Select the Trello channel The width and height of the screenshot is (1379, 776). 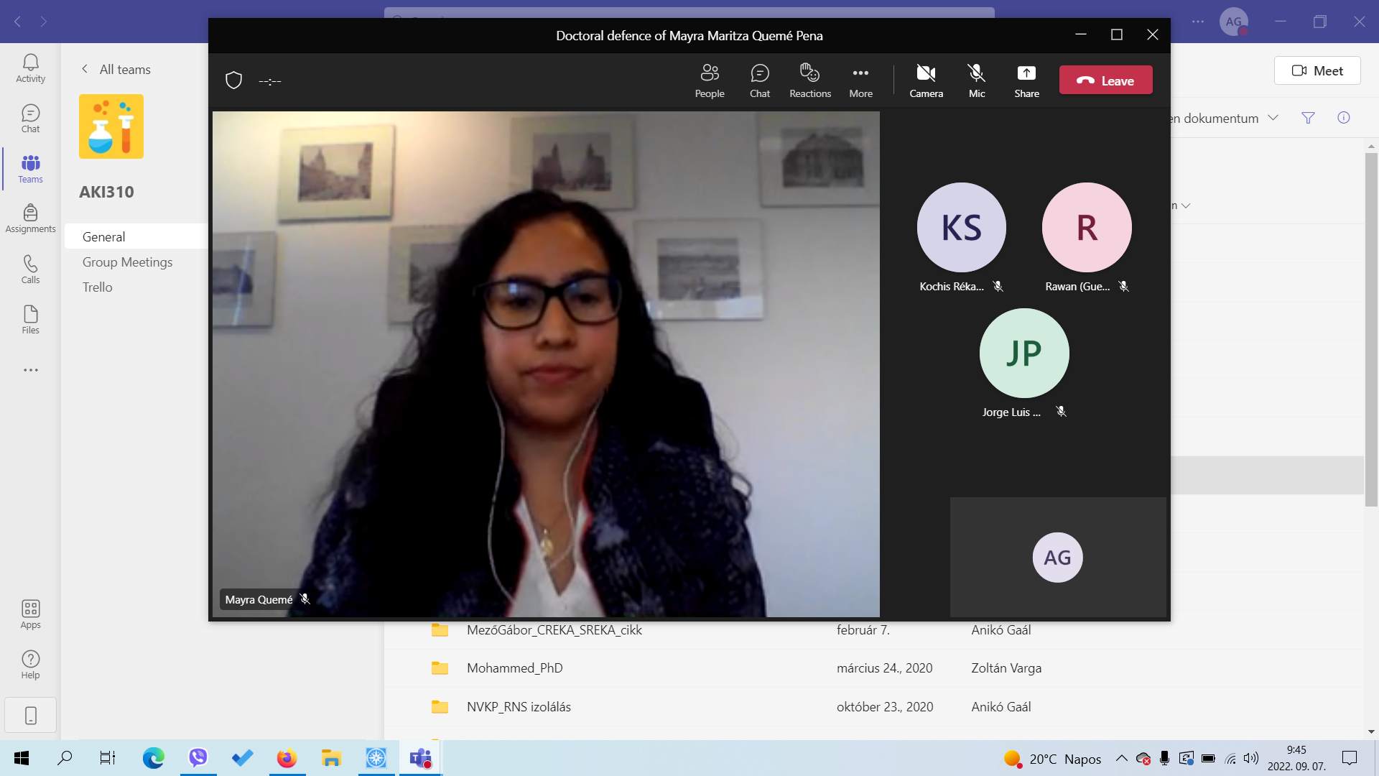click(98, 287)
